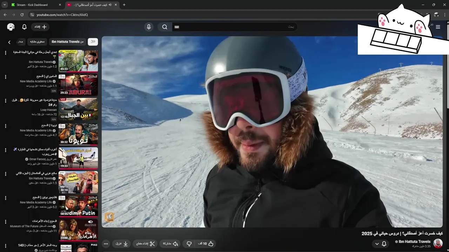Open options menu for Loay Hassan video

(5, 101)
